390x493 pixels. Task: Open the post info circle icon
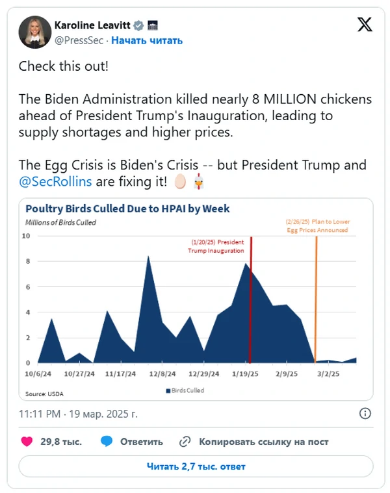365,414
